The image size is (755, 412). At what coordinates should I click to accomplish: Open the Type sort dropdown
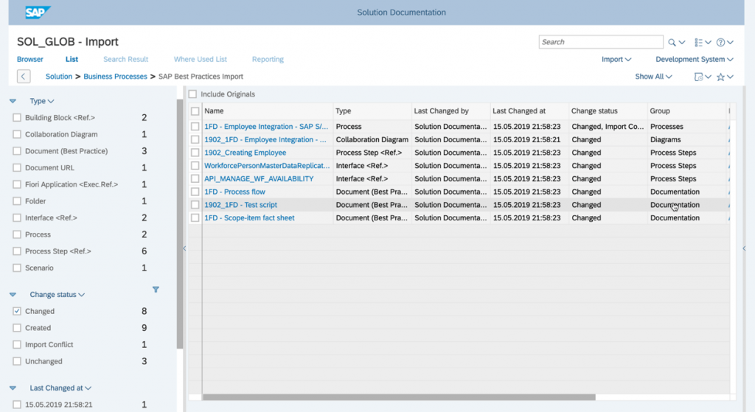pos(42,101)
